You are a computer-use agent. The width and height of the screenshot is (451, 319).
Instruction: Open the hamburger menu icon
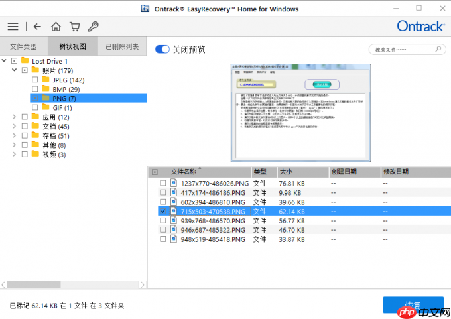pos(13,27)
